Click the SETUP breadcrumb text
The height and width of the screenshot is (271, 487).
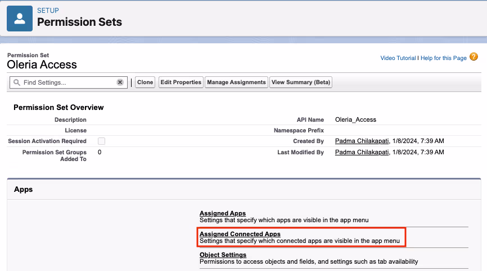point(48,11)
